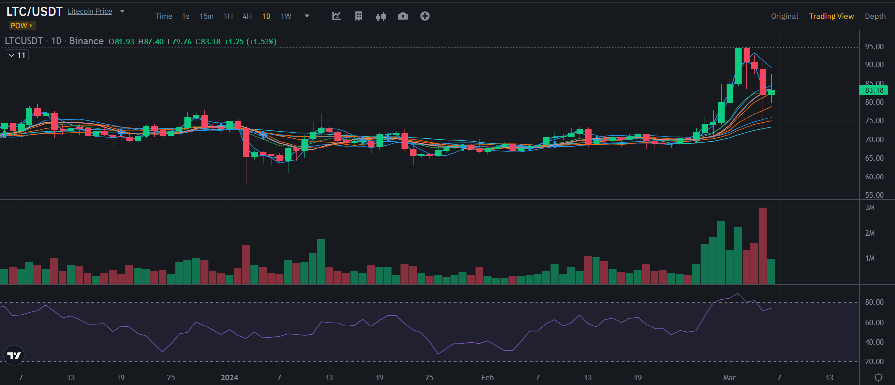The height and width of the screenshot is (385, 895).
Task: Switch to the Original chart tab
Action: click(784, 16)
